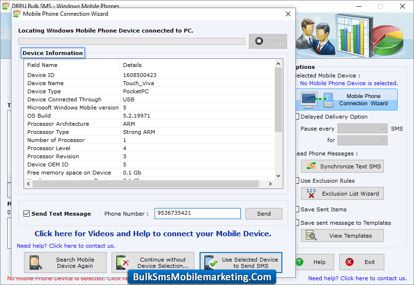This screenshot has width=414, height=285.
Task: Enable Save sent message to Templates checkbox
Action: tap(297, 222)
